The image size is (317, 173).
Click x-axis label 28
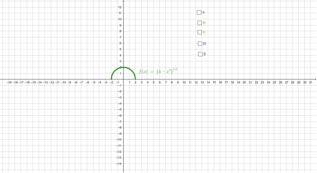[x=292, y=83]
